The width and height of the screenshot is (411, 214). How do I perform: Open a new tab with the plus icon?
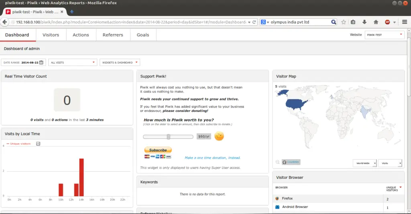(71, 12)
